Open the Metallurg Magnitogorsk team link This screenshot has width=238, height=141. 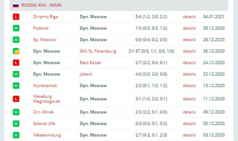pyautogui.click(x=47, y=99)
